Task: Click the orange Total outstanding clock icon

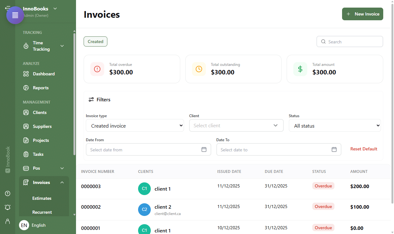Action: tap(199, 69)
